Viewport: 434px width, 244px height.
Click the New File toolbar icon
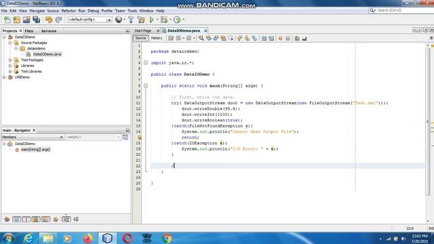click(x=7, y=20)
